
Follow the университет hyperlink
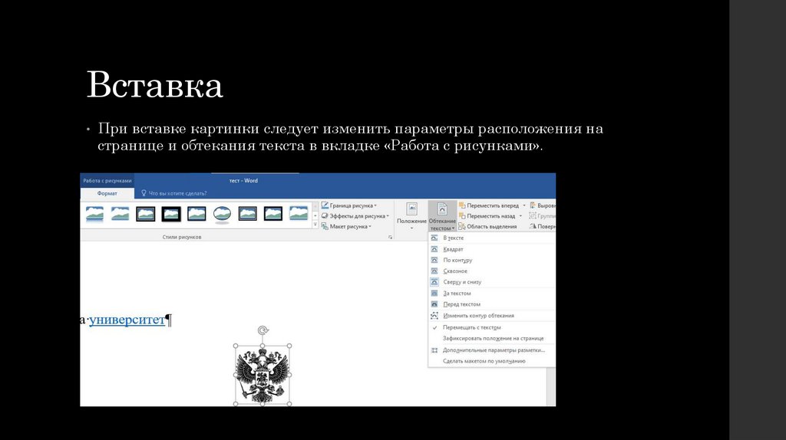coord(127,320)
